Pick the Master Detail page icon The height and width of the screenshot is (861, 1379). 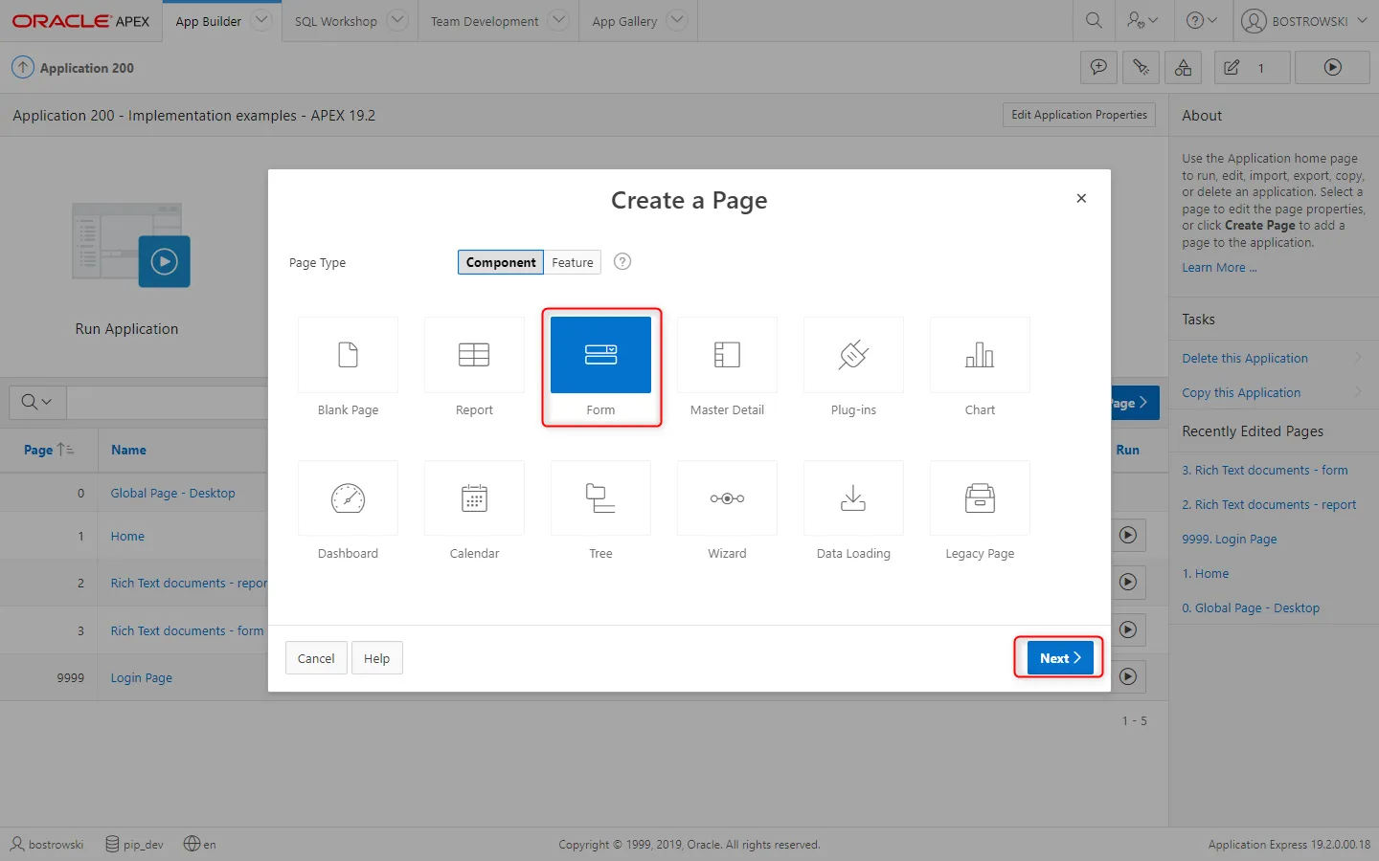pos(727,356)
